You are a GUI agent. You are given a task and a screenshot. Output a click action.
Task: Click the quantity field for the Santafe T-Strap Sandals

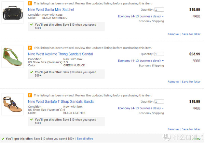pyautogui.click(x=159, y=102)
